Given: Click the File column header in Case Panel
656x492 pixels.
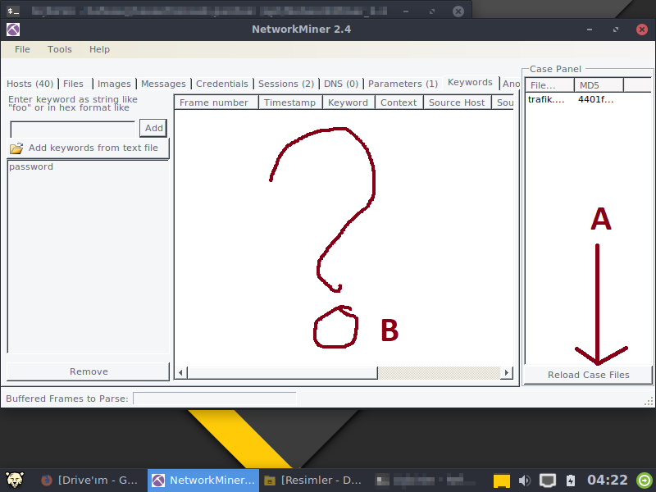Looking at the screenshot, I should pos(549,85).
